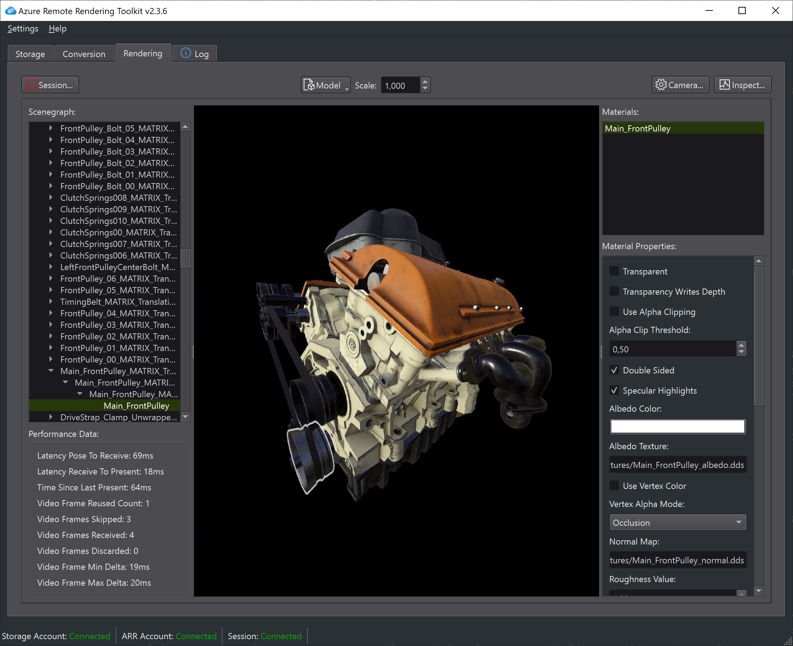Uncheck the Double Sided option
Viewport: 793px width, 646px height.
(x=614, y=370)
